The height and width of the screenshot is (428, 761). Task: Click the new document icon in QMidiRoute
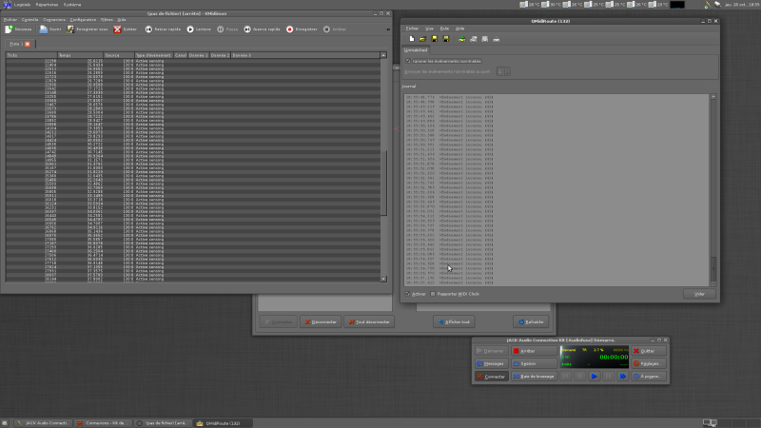(x=411, y=39)
